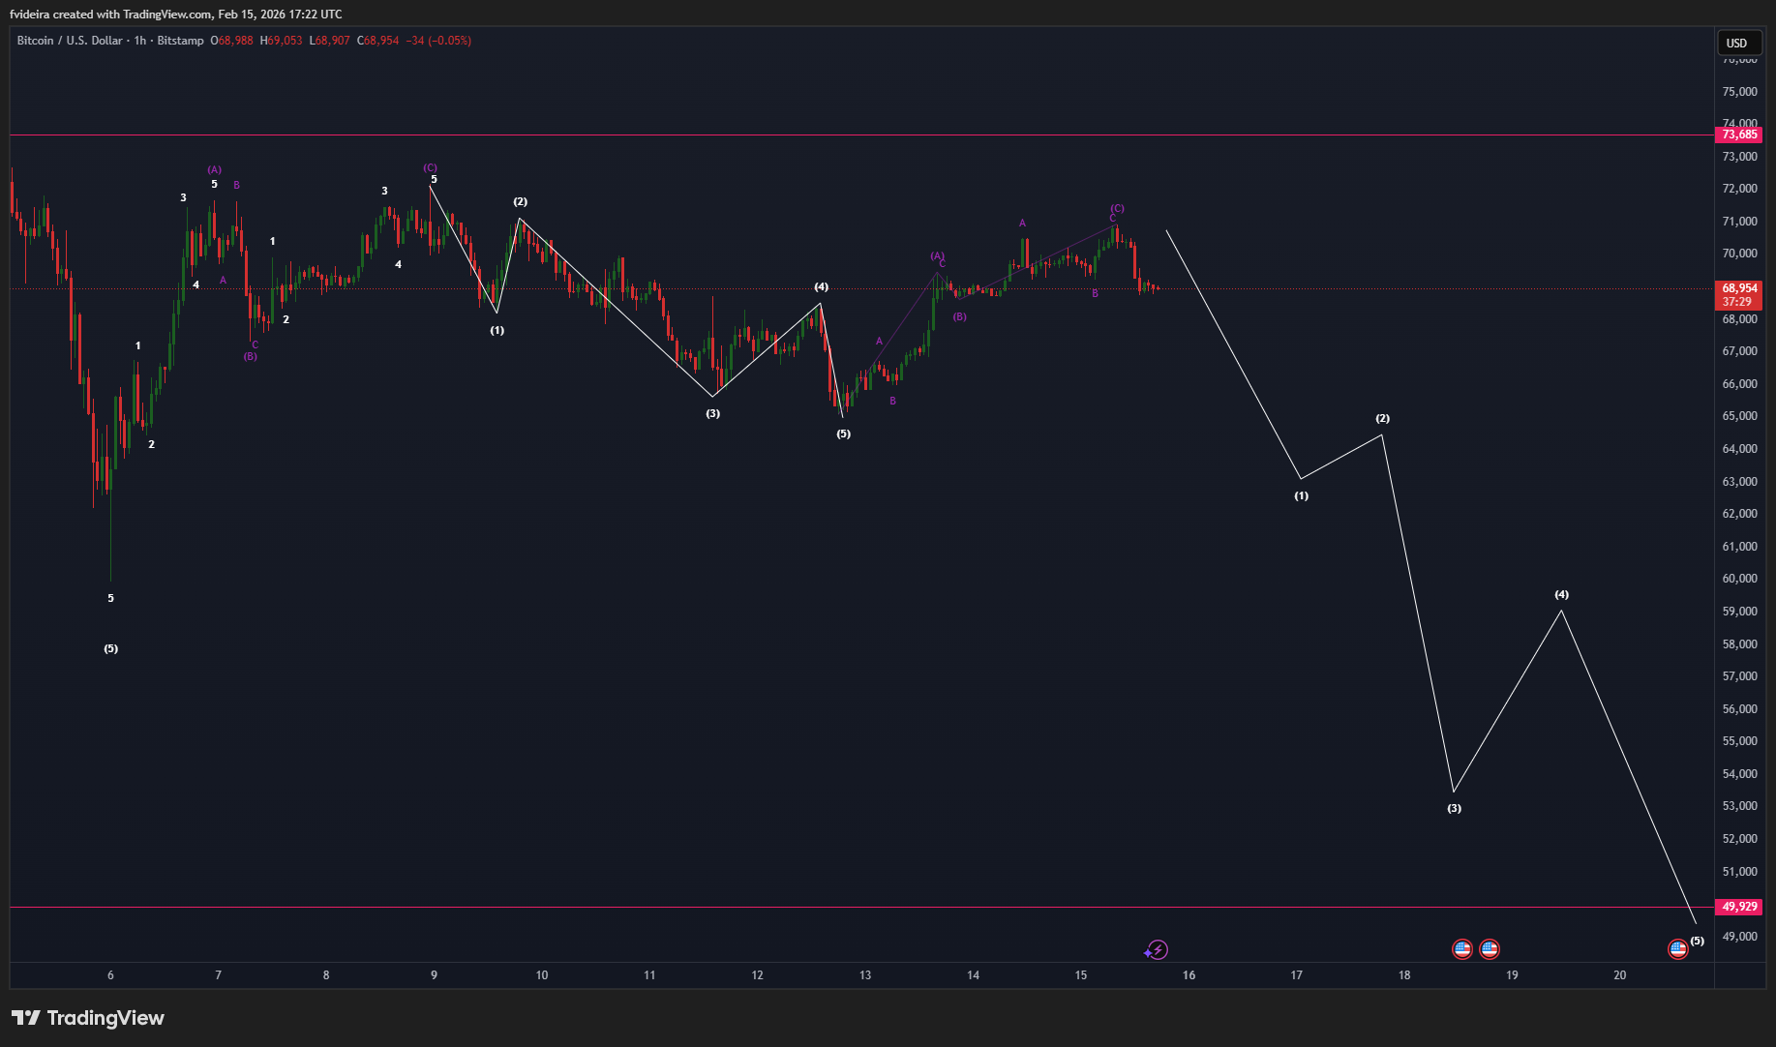1776x1047 pixels.
Task: Click the 49,000 price scale label
Action: click(x=1739, y=937)
